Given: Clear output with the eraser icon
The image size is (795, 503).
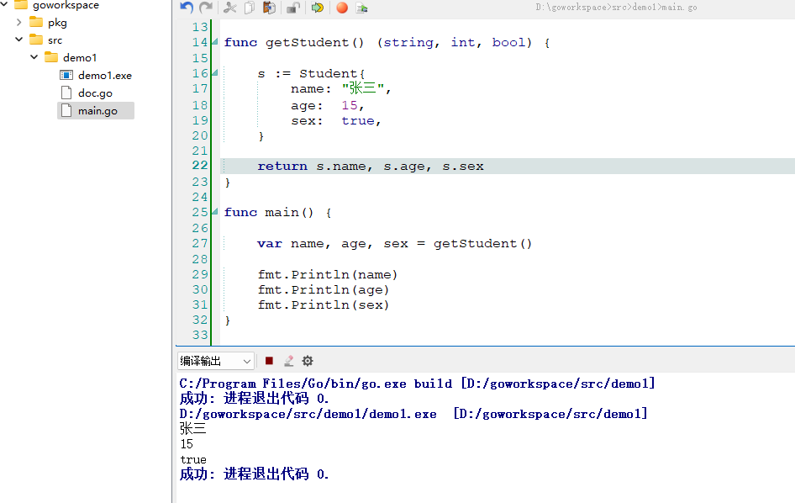Looking at the screenshot, I should [x=288, y=361].
